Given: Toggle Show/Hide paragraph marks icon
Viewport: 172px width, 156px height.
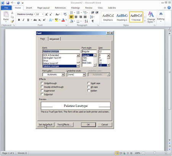Looking at the screenshot, I should pyautogui.click(x=92, y=21).
